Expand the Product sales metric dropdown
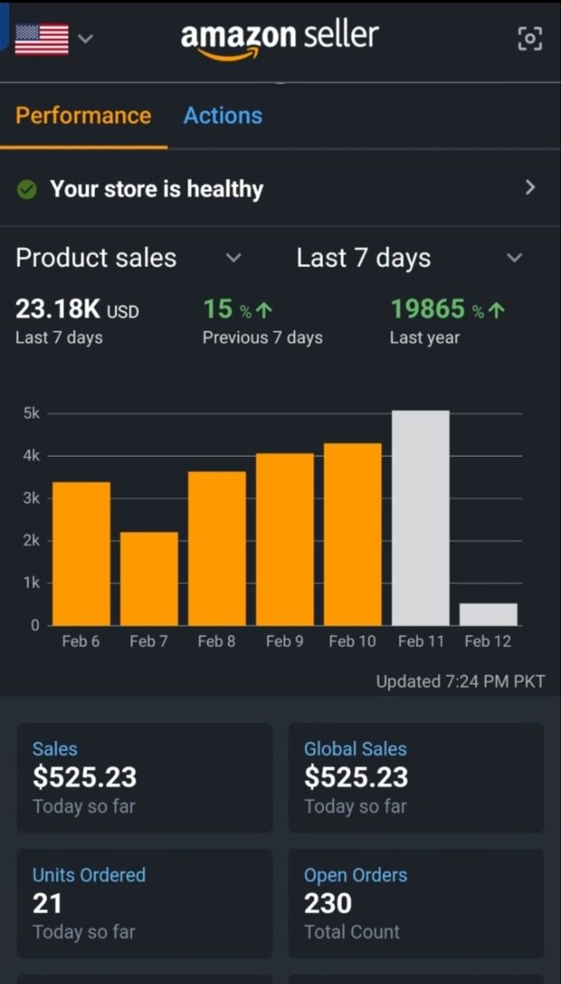561x984 pixels. (233, 258)
